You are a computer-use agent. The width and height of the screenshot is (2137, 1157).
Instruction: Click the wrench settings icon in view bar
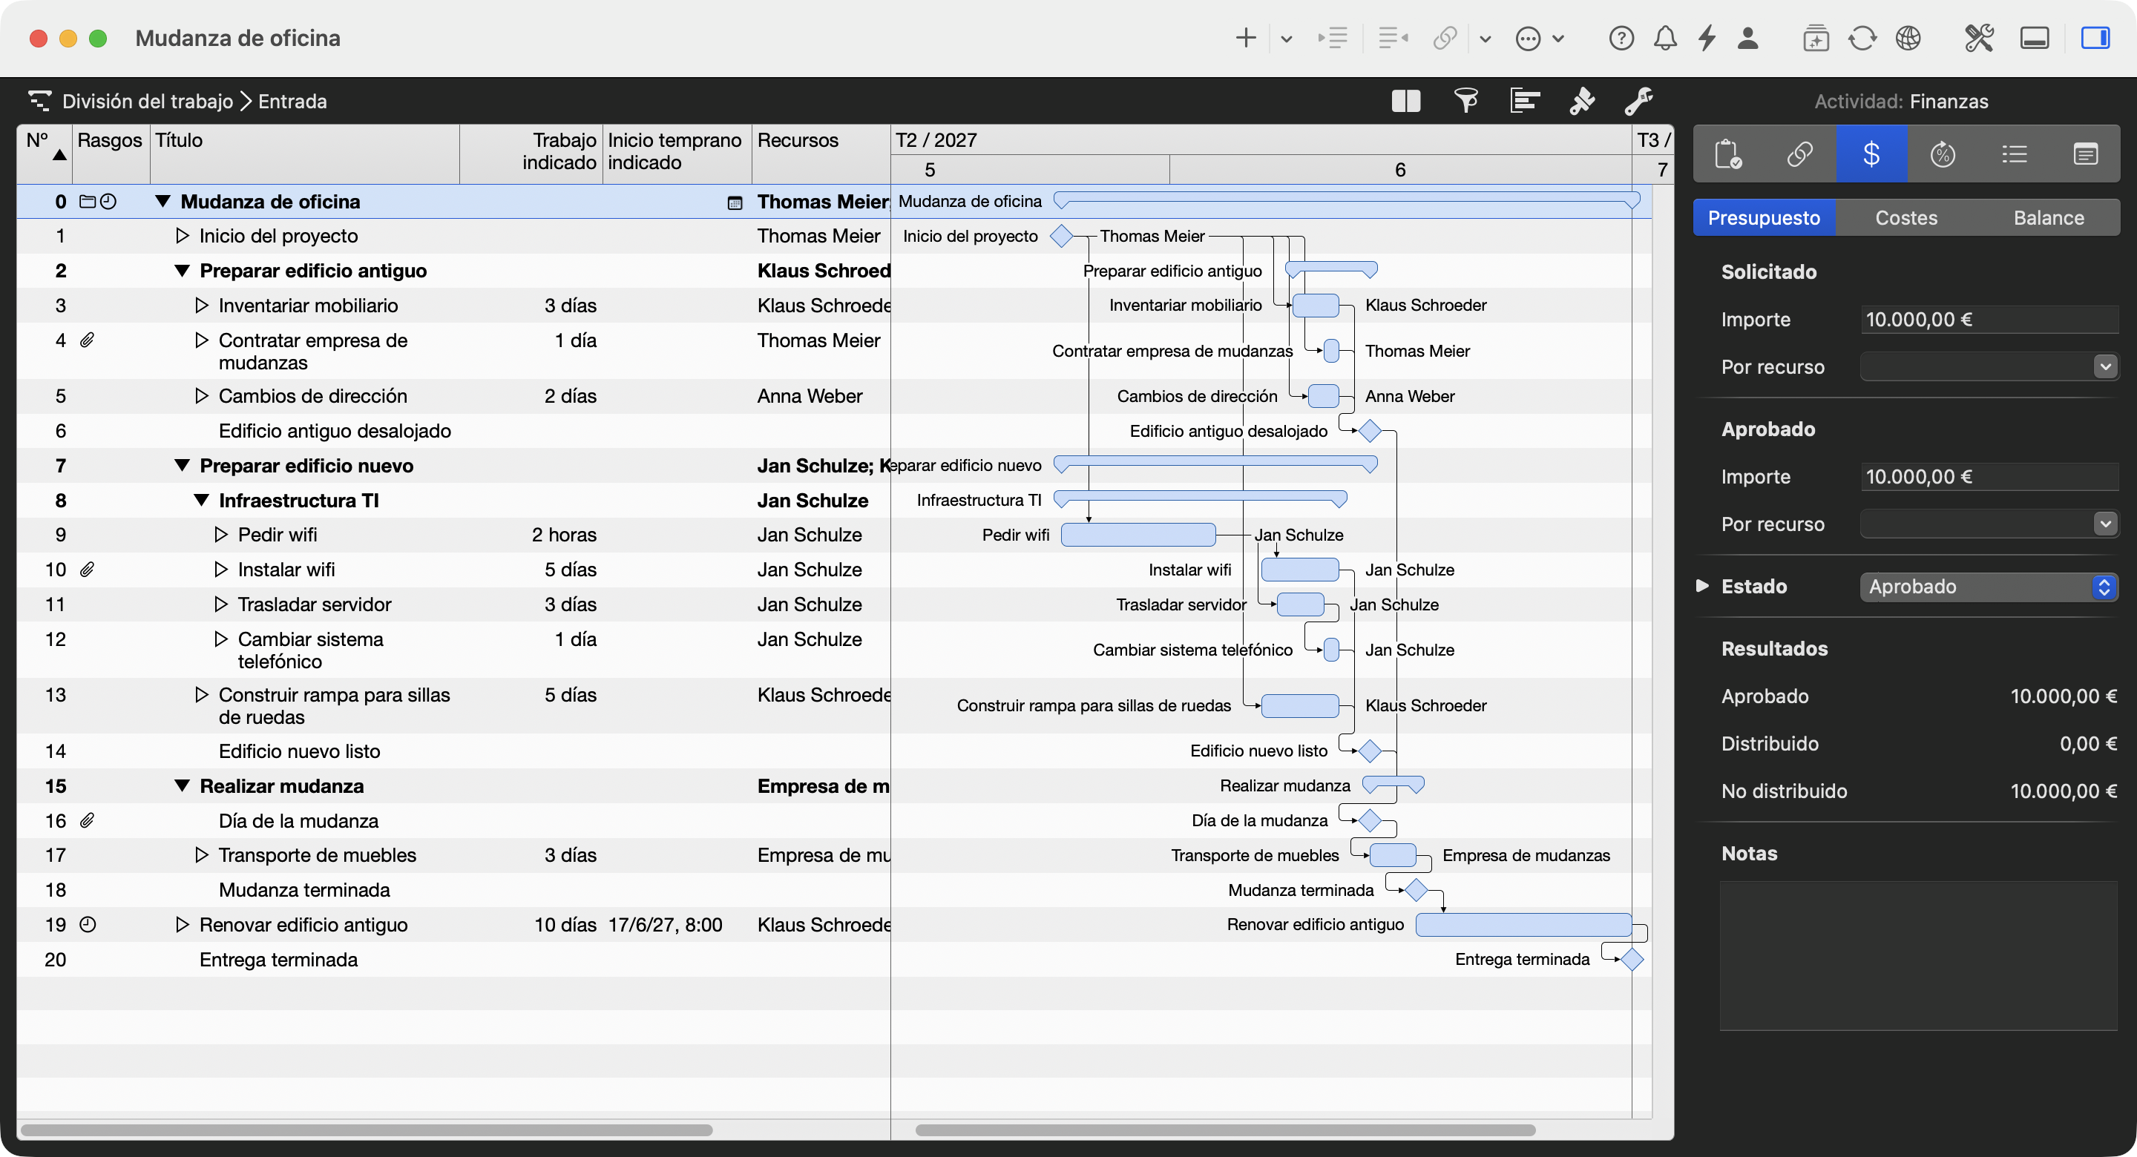click(1638, 101)
